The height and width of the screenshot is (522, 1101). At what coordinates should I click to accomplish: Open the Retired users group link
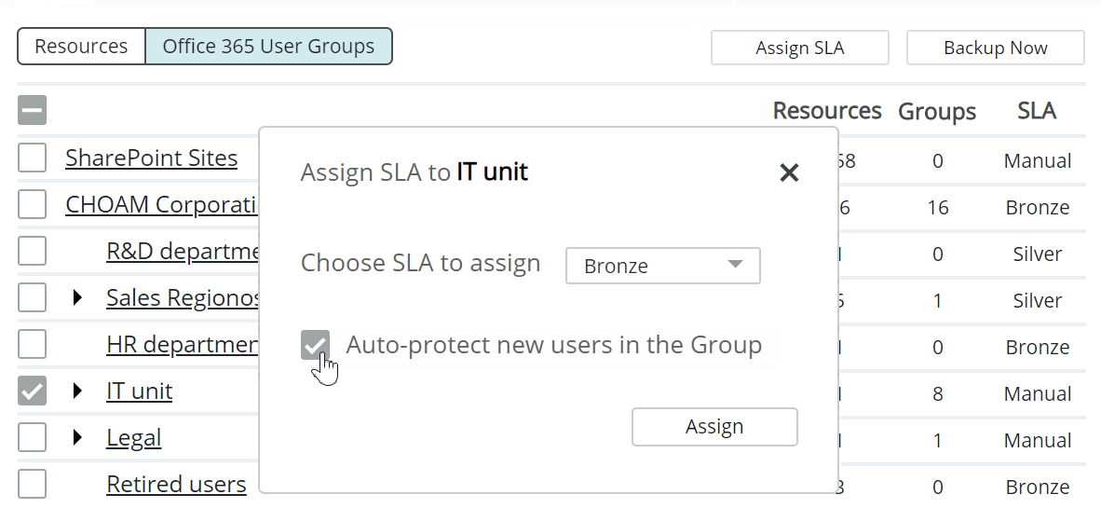176,485
